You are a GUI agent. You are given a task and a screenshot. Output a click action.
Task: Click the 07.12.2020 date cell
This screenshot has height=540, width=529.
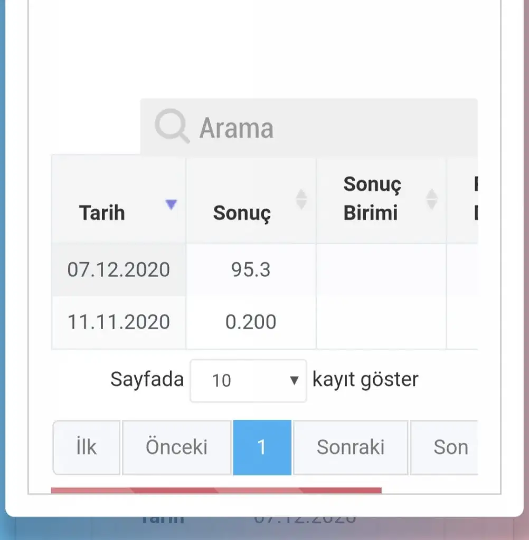coord(119,270)
